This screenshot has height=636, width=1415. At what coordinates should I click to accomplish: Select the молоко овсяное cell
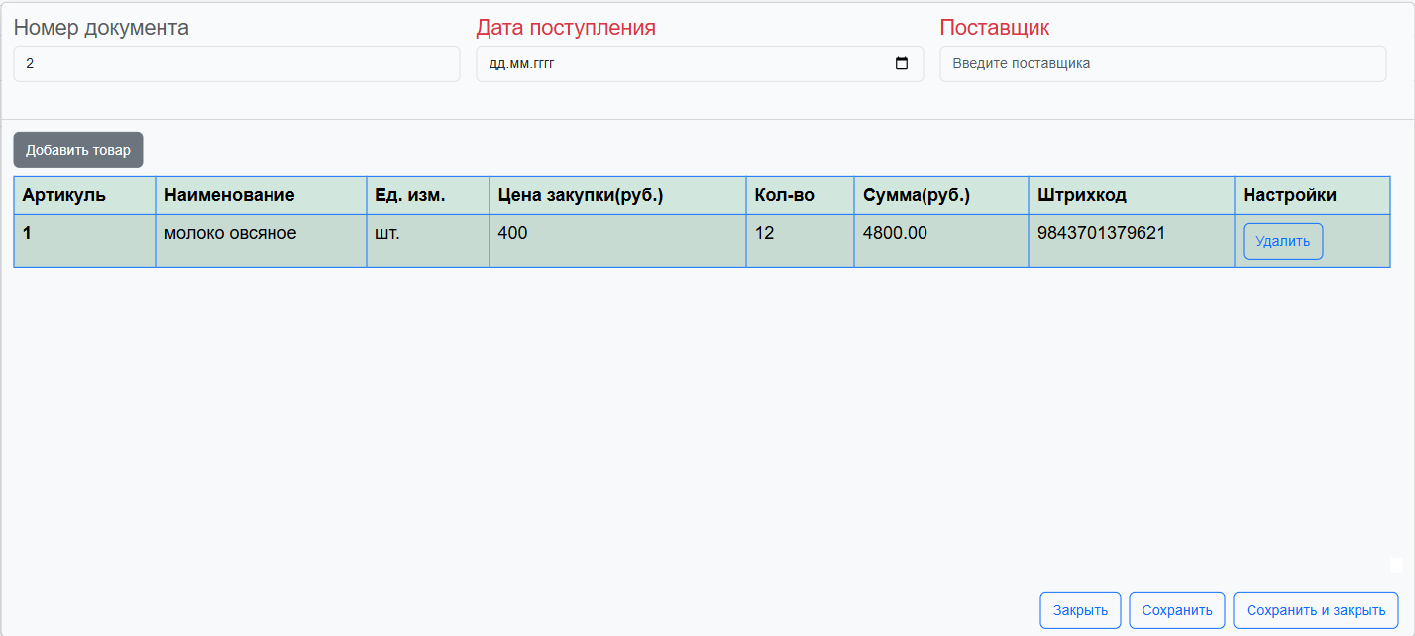point(261,241)
